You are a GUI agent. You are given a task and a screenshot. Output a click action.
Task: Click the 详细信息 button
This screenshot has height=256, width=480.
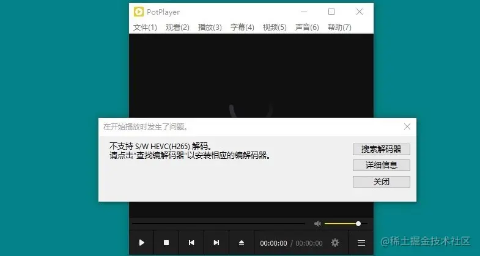[382, 165]
